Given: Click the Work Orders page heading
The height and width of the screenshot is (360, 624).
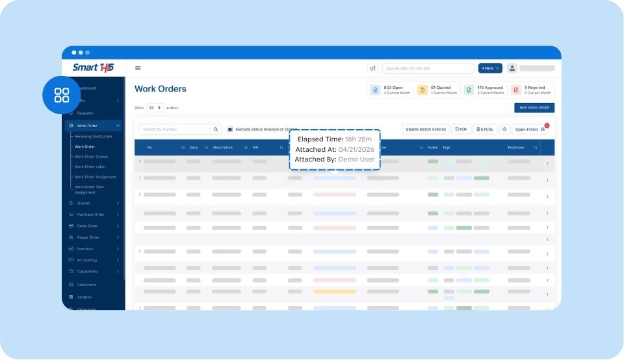Looking at the screenshot, I should pos(161,89).
